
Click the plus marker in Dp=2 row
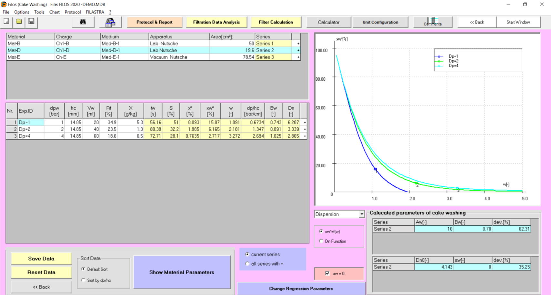pyautogui.click(x=305, y=129)
